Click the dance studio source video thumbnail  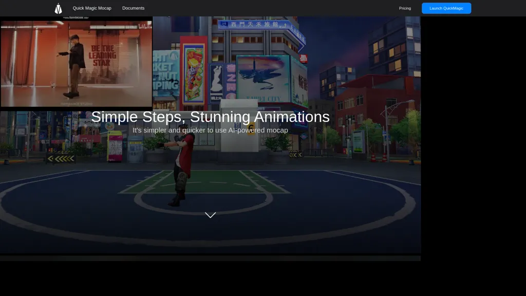click(76, 63)
